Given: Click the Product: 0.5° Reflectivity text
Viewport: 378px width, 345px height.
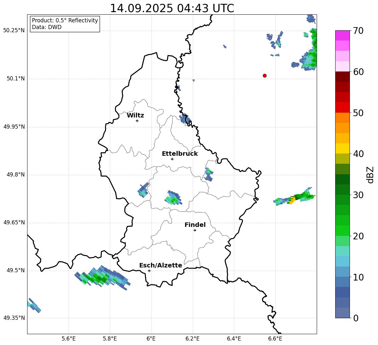Looking at the screenshot, I should coord(65,20).
